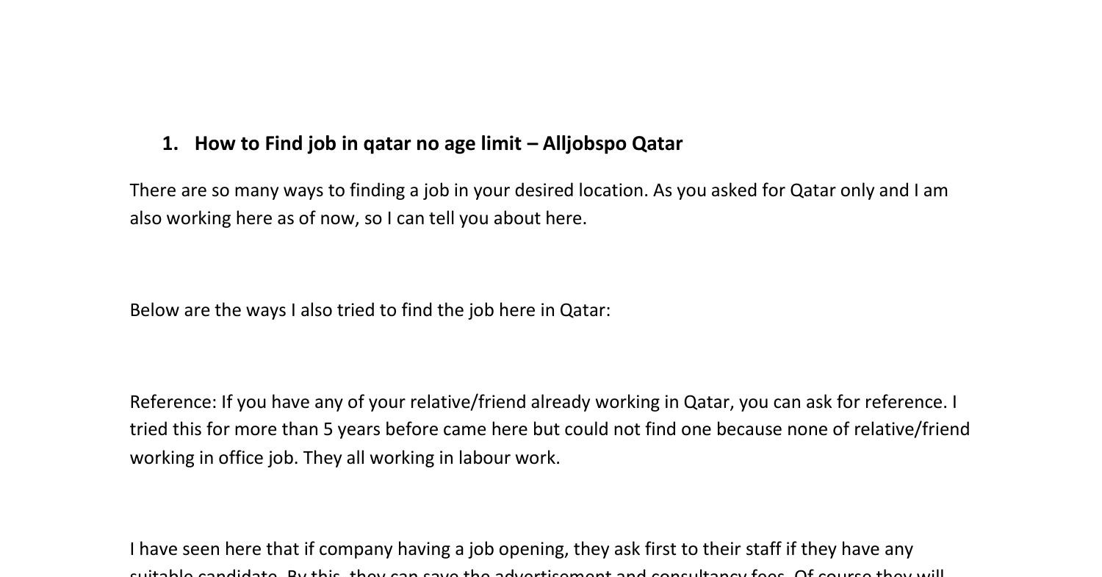
Task: Click the word "Alljobspo" in the heading
Action: [584, 143]
